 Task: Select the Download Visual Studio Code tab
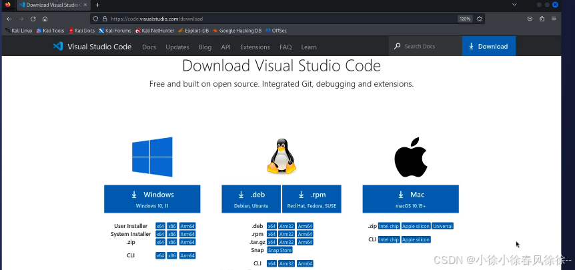pos(53,5)
